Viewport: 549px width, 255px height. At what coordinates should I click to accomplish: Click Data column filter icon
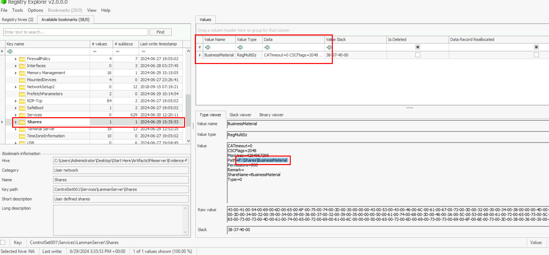267,48
